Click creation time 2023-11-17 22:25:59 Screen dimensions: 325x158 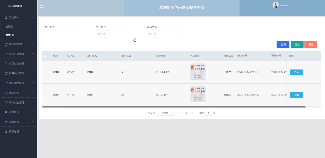pos(248,72)
